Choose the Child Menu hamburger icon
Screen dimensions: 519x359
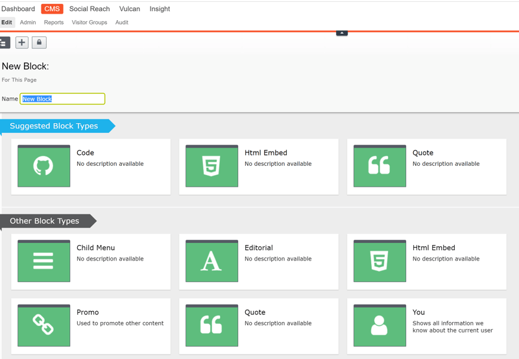[x=43, y=261]
